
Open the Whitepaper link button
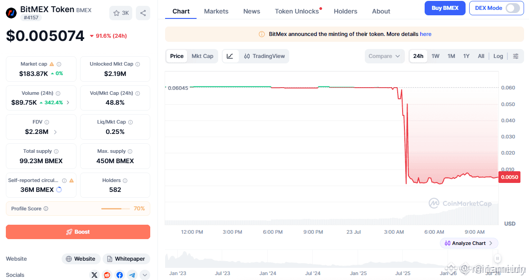126,259
